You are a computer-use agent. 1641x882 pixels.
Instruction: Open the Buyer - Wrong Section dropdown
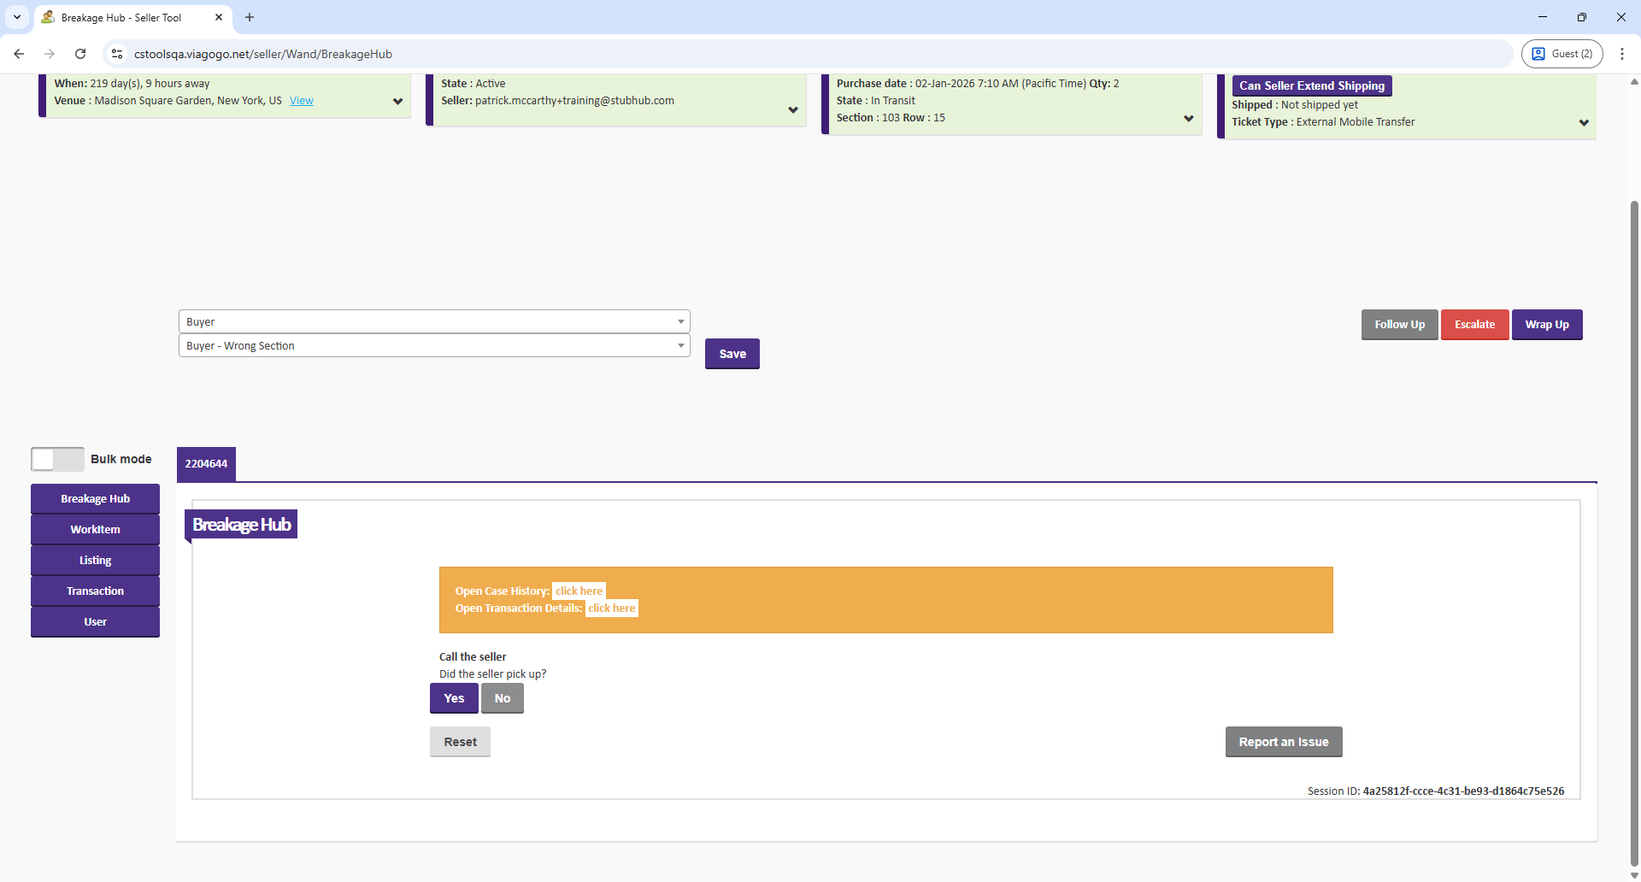[x=433, y=346]
